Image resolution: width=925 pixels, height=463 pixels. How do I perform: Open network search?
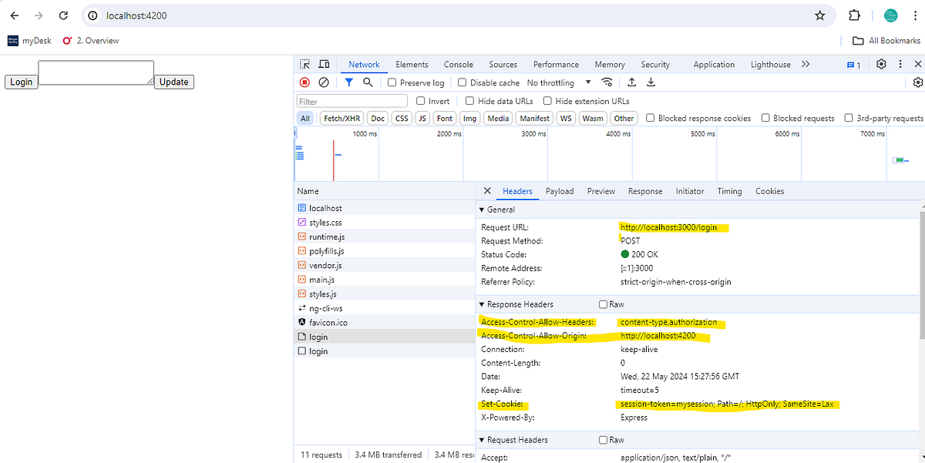point(368,82)
